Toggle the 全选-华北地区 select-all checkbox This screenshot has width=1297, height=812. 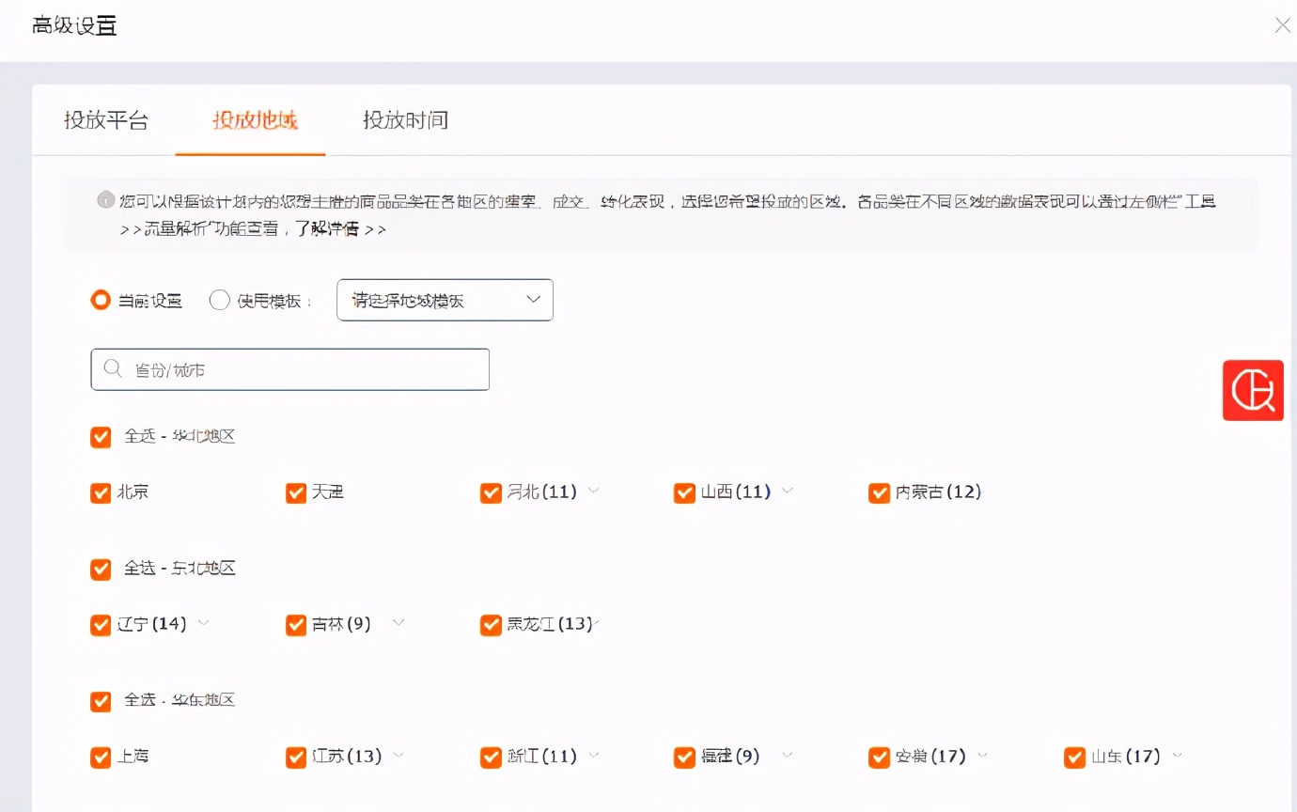tap(101, 436)
